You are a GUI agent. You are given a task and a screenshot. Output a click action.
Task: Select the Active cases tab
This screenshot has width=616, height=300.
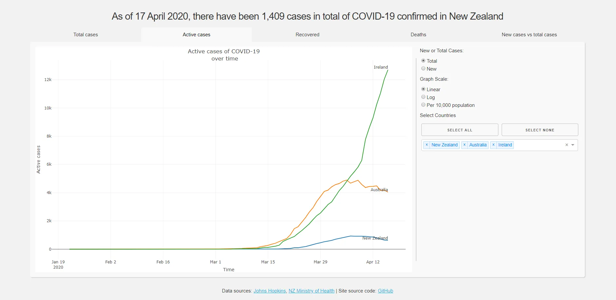click(x=196, y=34)
